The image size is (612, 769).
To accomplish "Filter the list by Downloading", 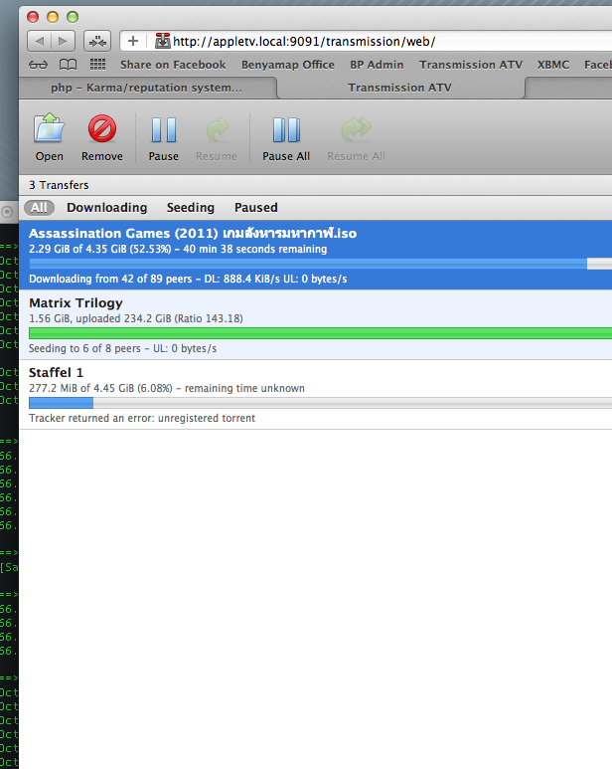I will [106, 208].
